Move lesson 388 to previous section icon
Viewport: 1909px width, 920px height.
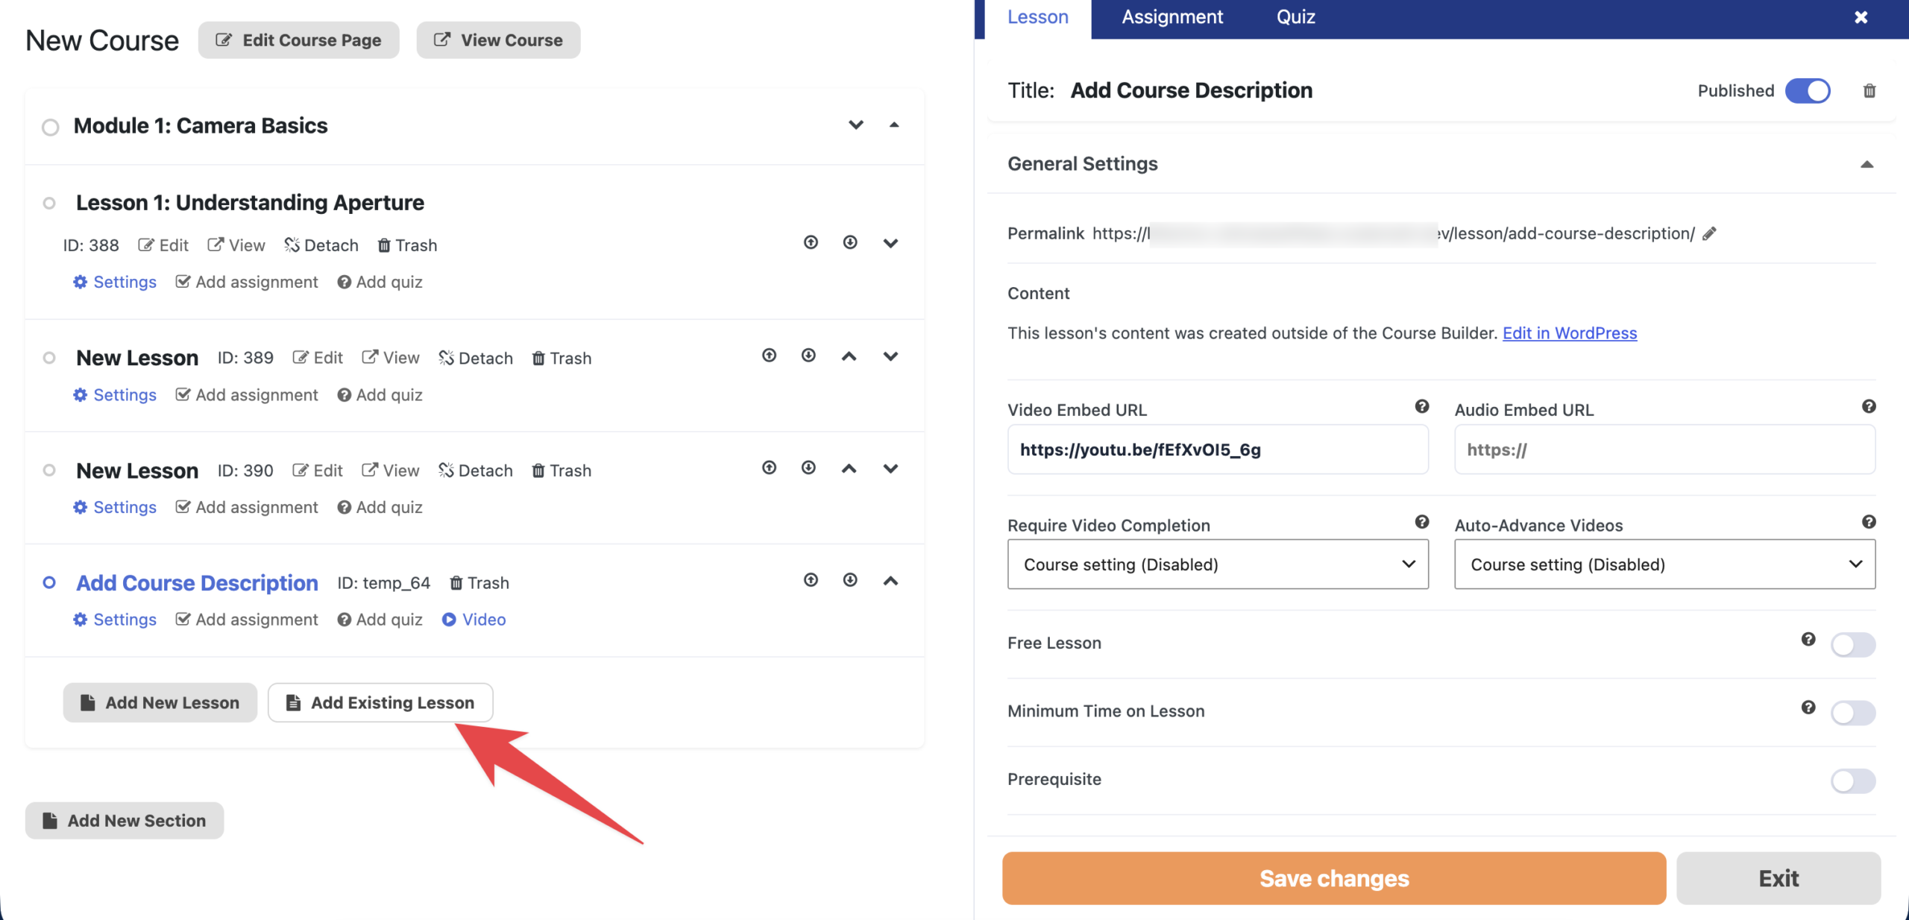[x=811, y=242]
